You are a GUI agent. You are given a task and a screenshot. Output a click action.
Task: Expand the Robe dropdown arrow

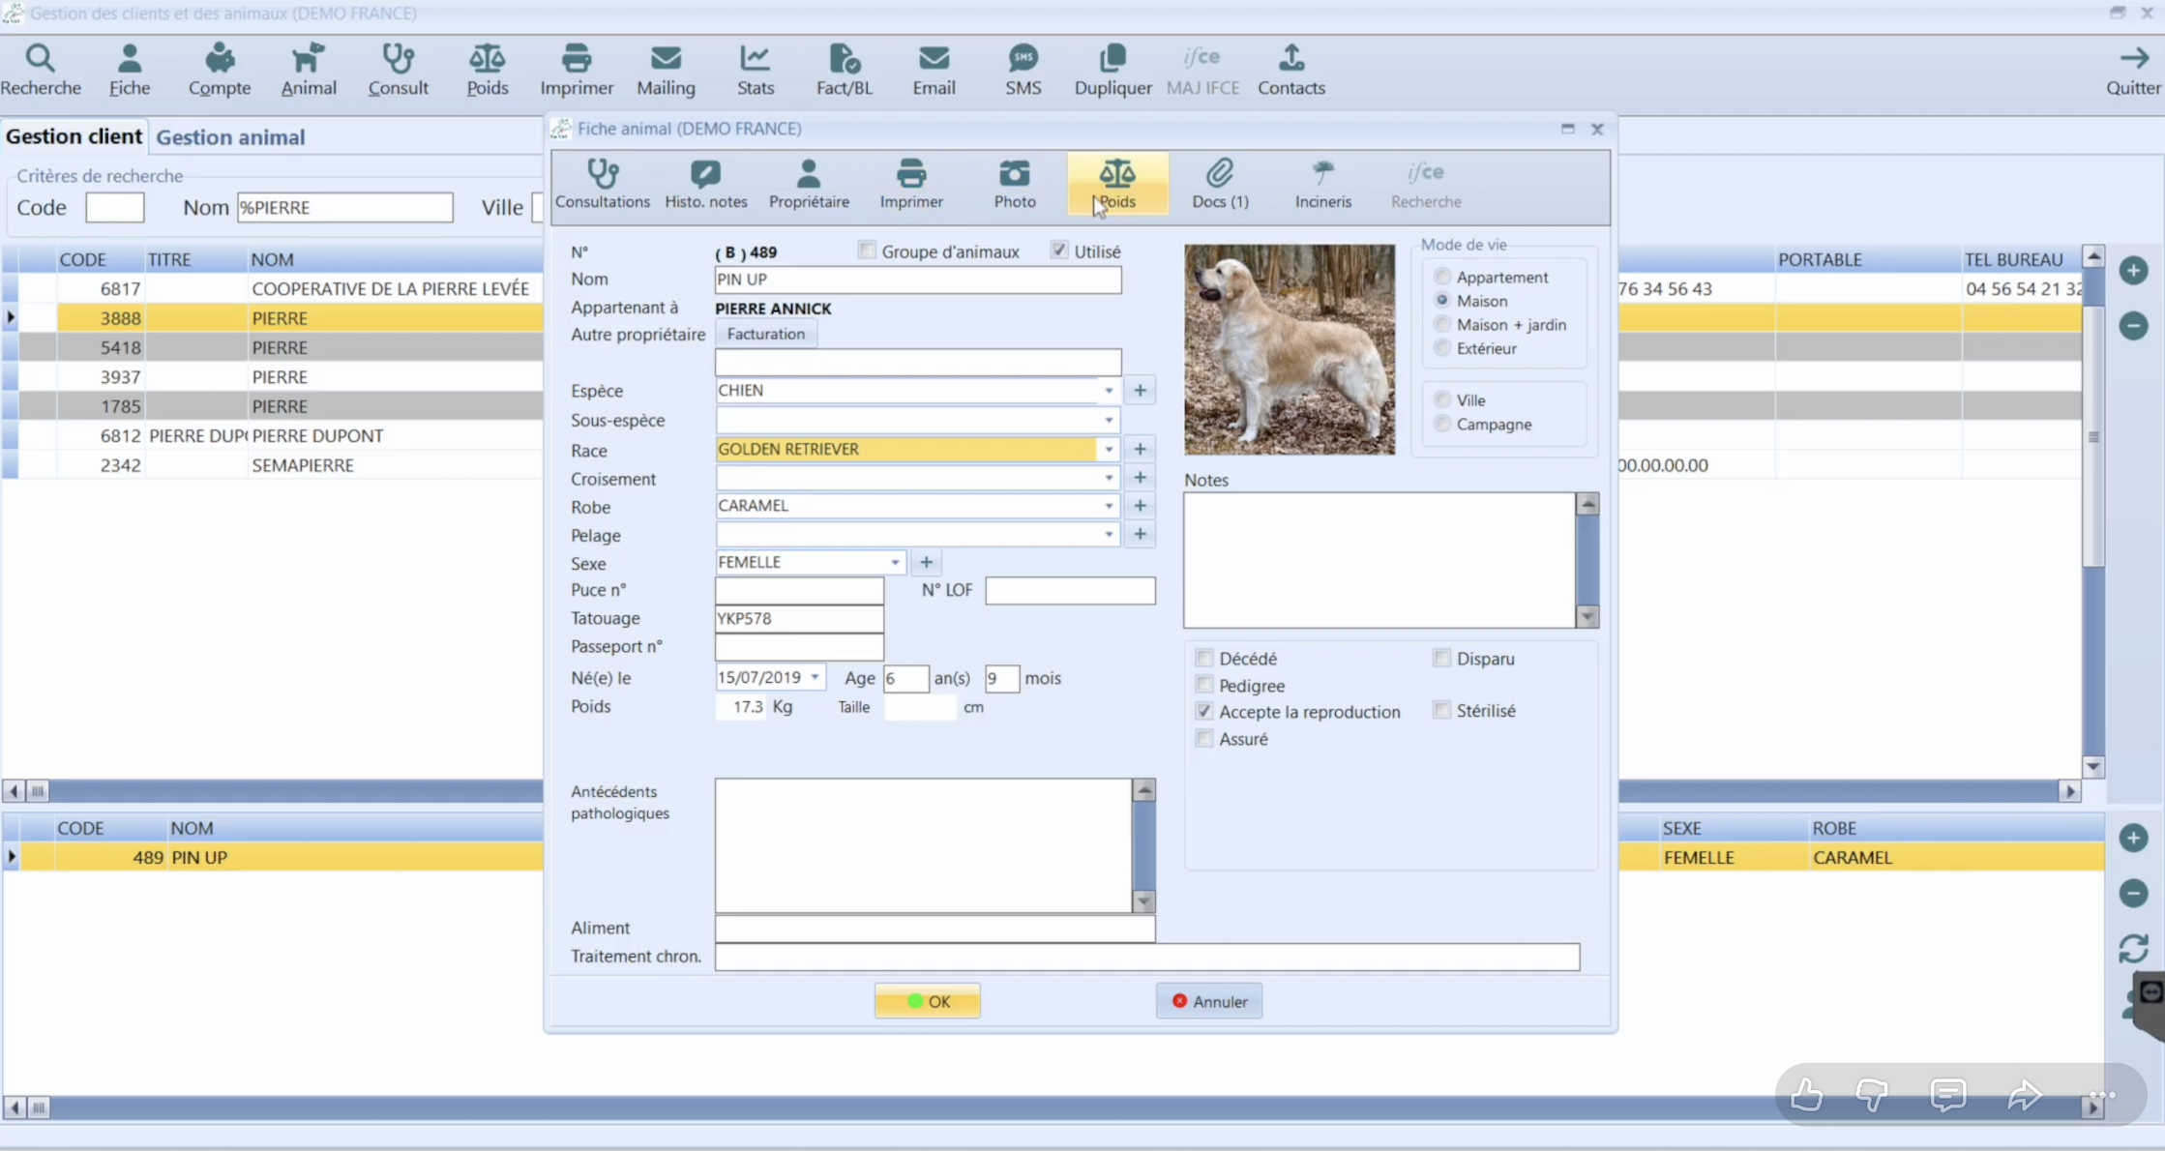[1109, 506]
